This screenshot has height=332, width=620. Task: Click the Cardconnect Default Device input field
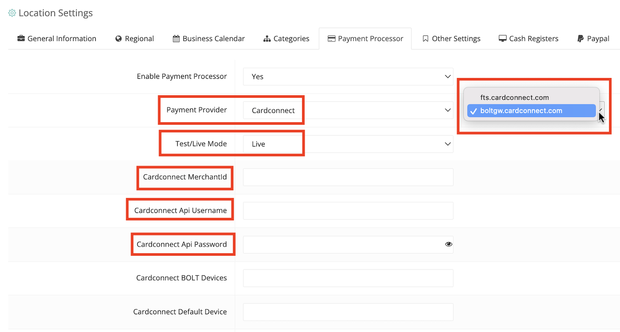pos(348,312)
